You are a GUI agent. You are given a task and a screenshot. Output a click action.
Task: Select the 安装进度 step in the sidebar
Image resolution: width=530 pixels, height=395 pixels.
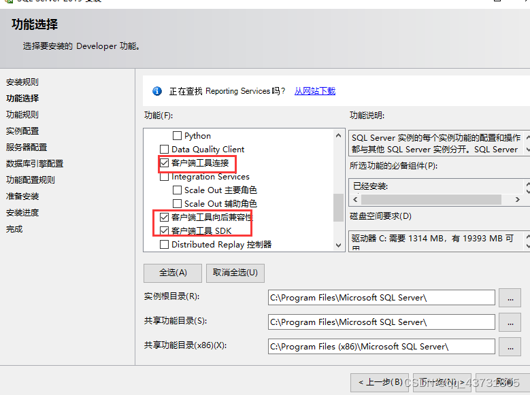[x=22, y=213]
